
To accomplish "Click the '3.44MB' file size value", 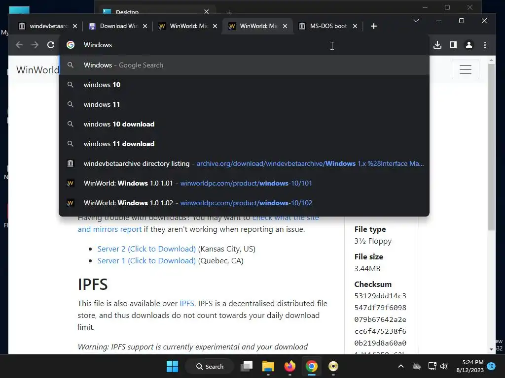I will pyautogui.click(x=367, y=268).
